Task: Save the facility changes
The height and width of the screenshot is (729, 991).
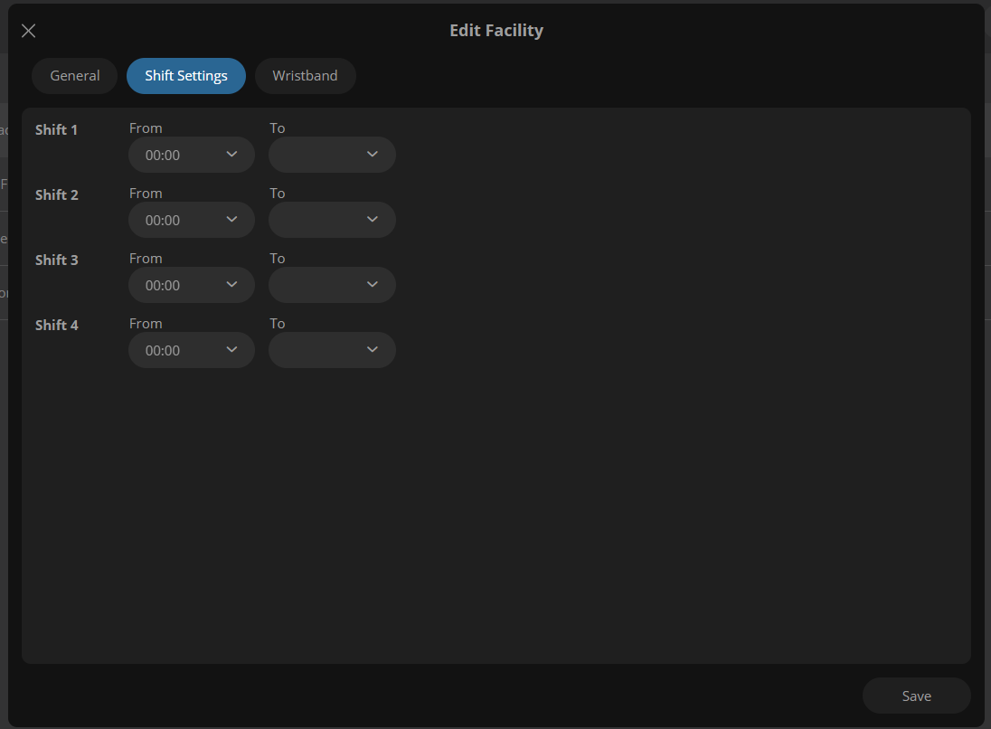Action: (916, 696)
